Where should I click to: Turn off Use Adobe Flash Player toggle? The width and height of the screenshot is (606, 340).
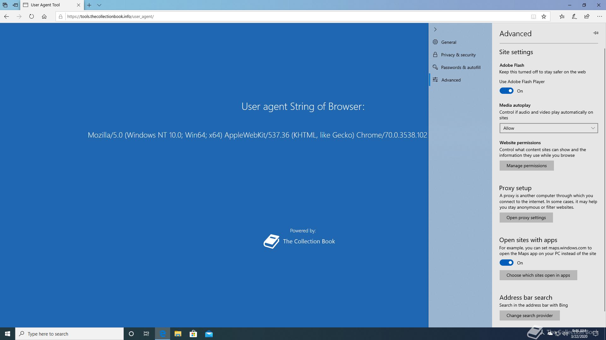506,91
